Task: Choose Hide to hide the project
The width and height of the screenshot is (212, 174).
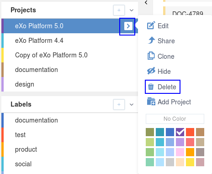Action: pyautogui.click(x=159, y=72)
